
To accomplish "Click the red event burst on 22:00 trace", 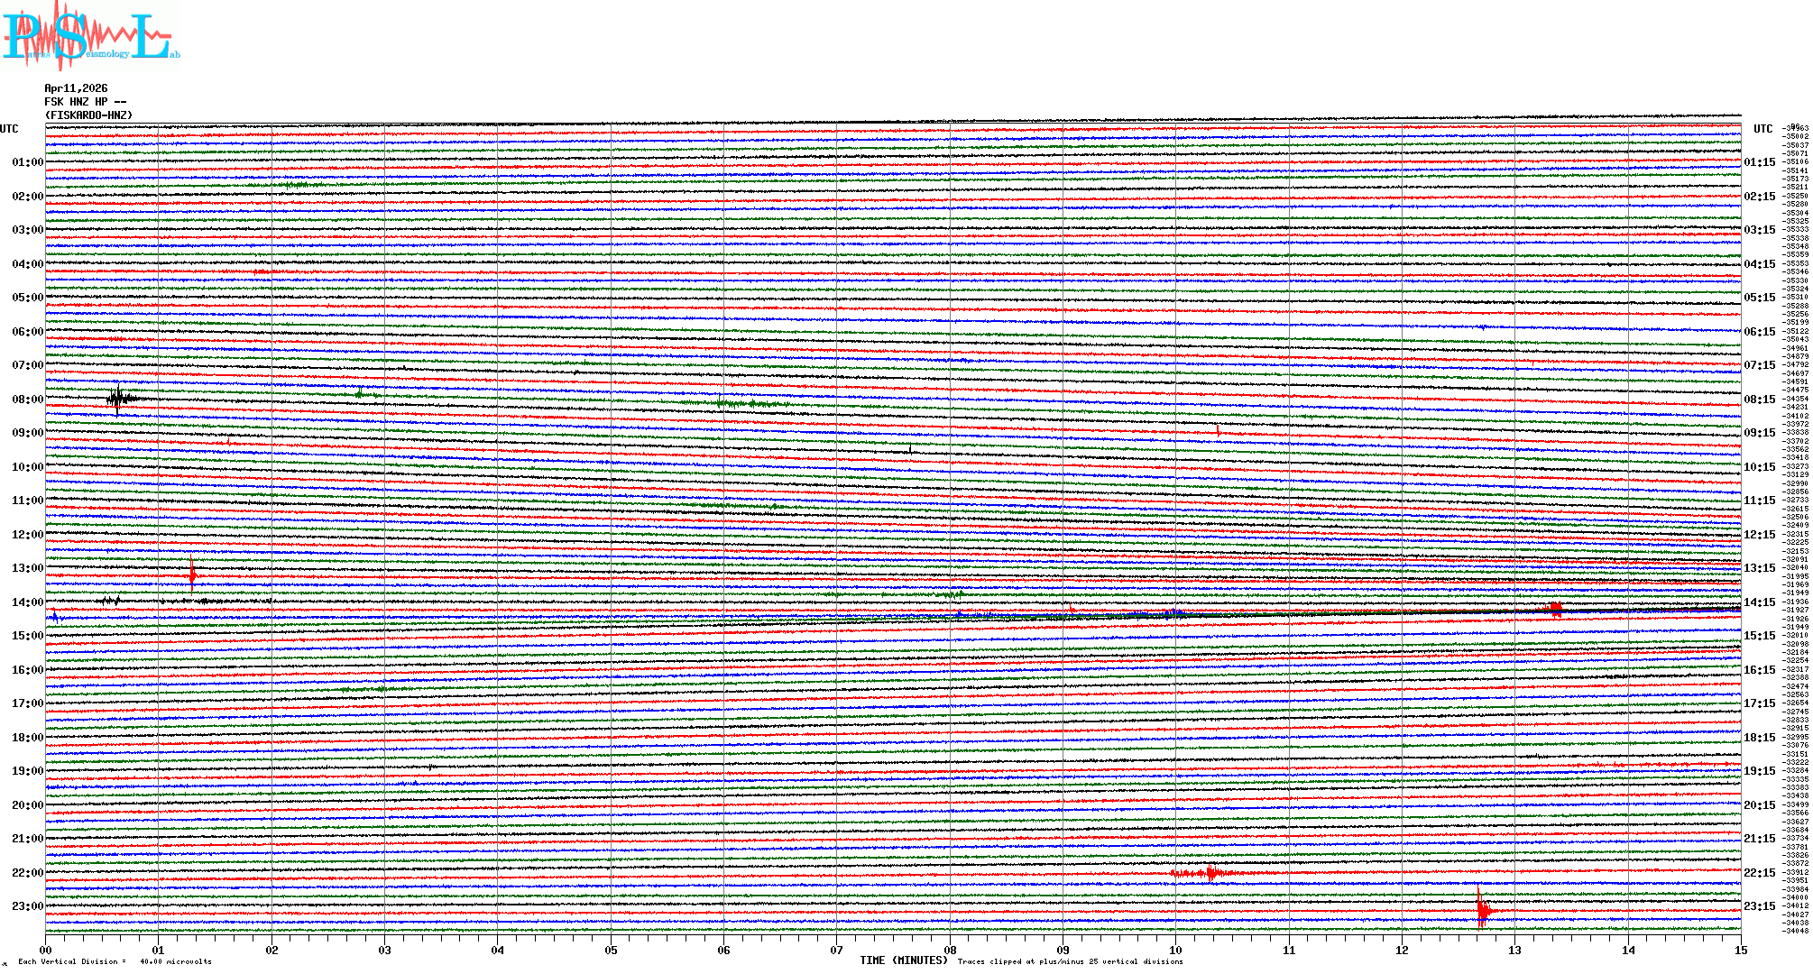I will click(1209, 873).
